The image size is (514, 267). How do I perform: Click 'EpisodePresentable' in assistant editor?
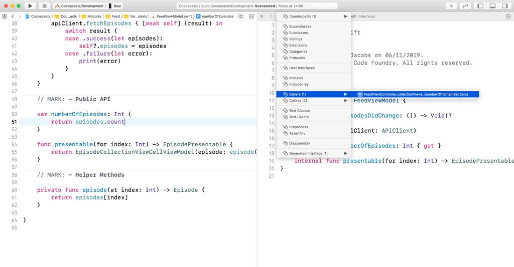pos(482,161)
